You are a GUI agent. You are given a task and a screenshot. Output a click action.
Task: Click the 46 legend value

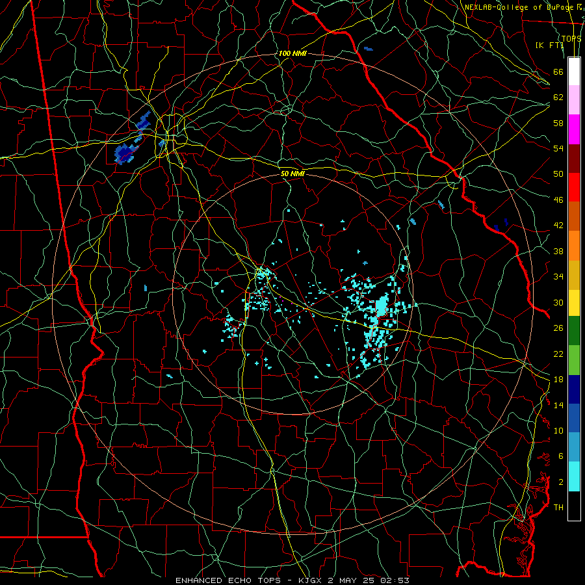click(558, 200)
